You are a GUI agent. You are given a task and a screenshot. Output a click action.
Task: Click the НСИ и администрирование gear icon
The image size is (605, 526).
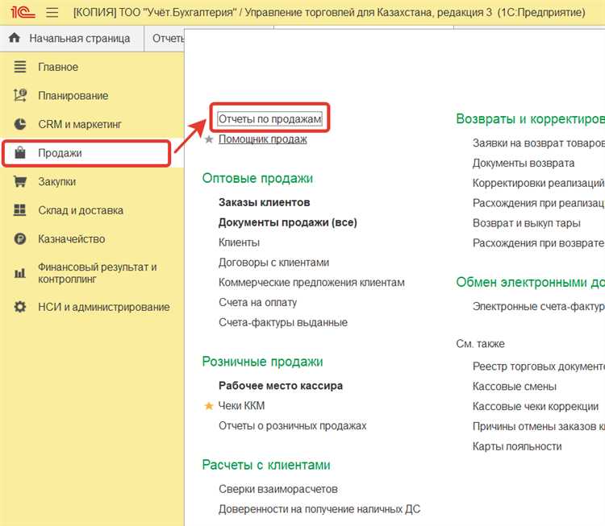[x=20, y=307]
